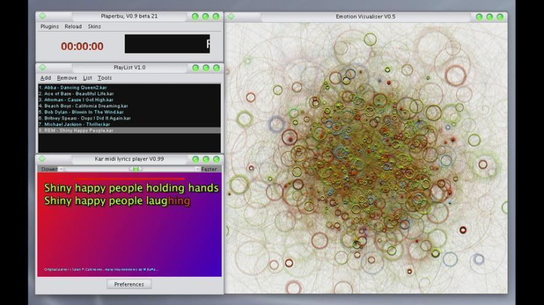Screen dimensions: 544x305
Task: Click the Preferences button in the lyrics player
Action: pyautogui.click(x=129, y=284)
